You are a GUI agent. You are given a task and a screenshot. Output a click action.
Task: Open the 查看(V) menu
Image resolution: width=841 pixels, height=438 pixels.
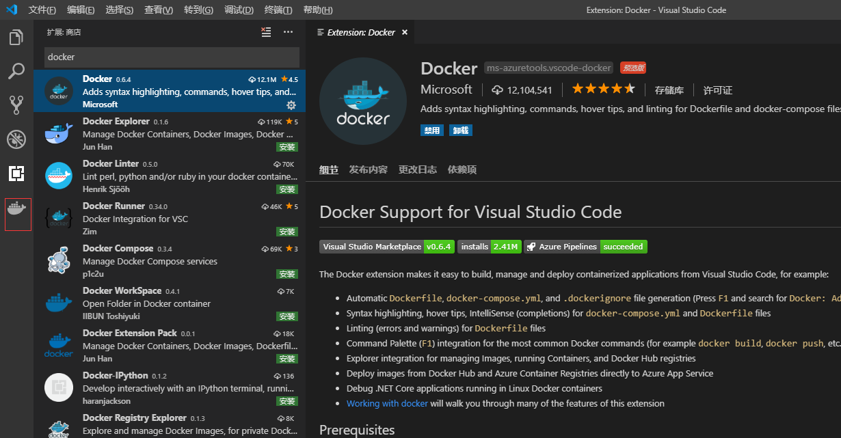(159, 10)
